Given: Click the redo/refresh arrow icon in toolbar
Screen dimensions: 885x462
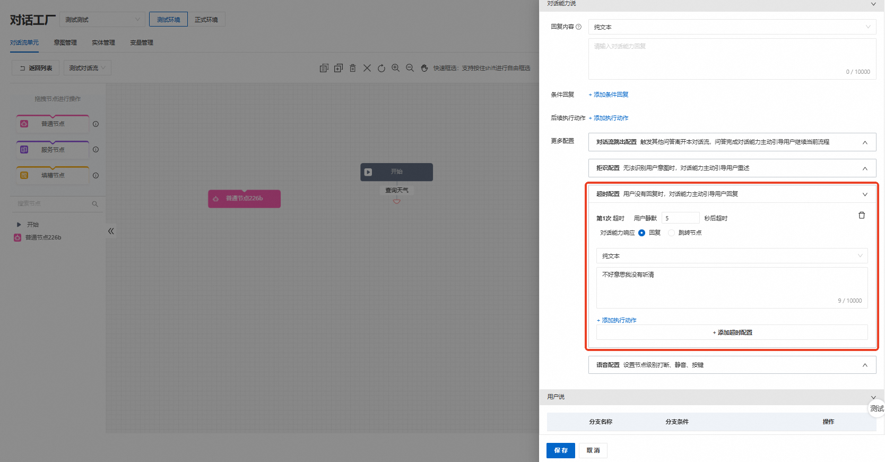Looking at the screenshot, I should coord(381,68).
